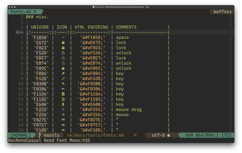The height and width of the screenshot is (153, 242).
Task: Click the lock comment in the F023 row
Action: pos(121,48)
